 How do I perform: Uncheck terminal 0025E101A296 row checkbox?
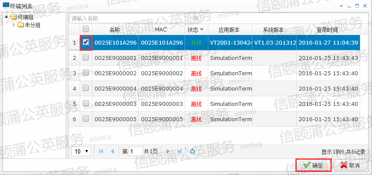[86, 42]
